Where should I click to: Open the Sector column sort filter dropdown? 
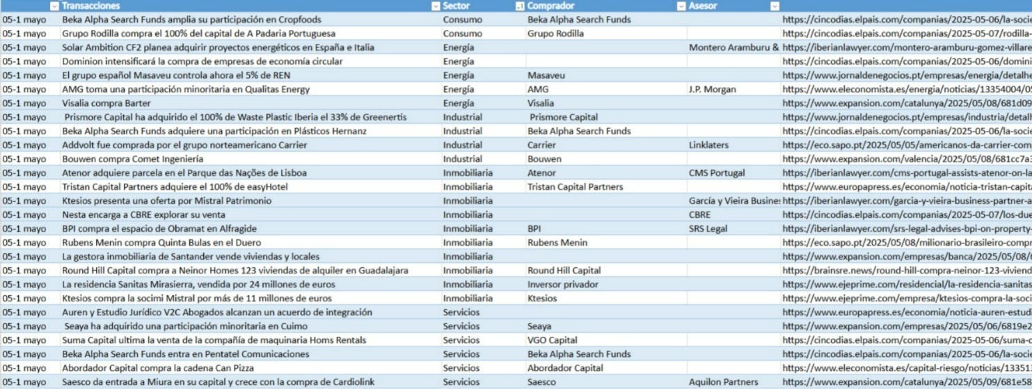pyautogui.click(x=519, y=6)
